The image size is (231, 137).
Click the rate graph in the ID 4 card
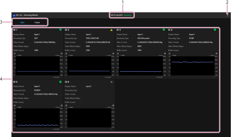point(193,66)
